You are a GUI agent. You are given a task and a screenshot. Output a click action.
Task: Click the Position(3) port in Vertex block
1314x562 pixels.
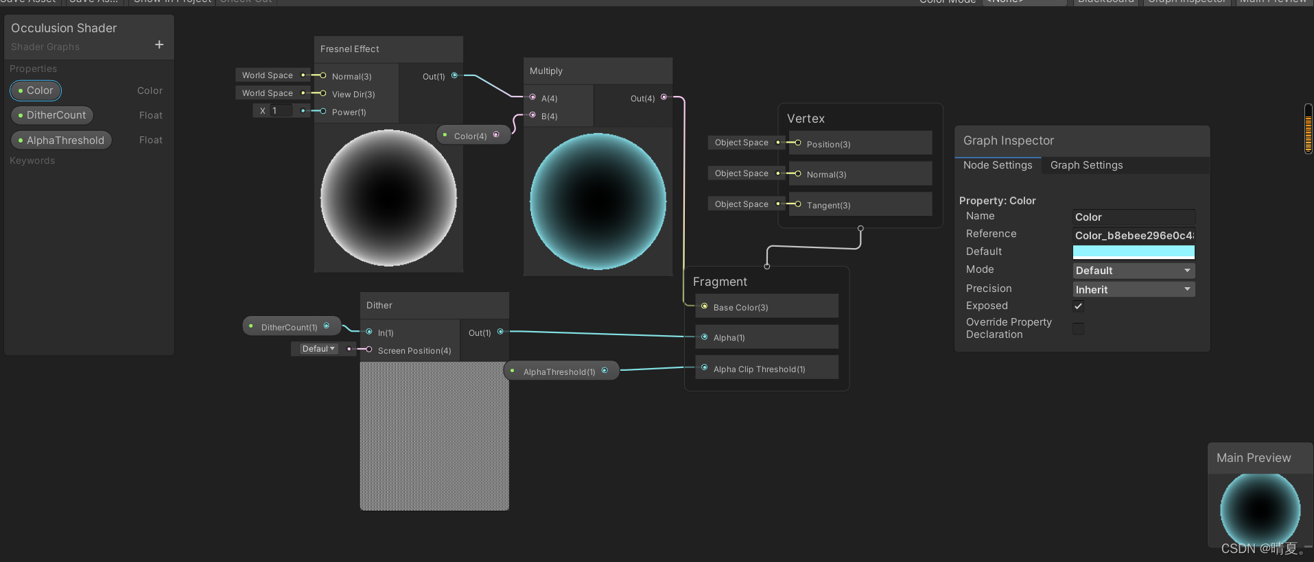[798, 143]
